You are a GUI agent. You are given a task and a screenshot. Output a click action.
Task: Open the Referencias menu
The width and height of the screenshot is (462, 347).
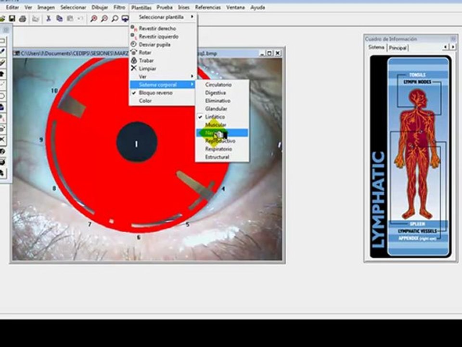[x=208, y=7]
